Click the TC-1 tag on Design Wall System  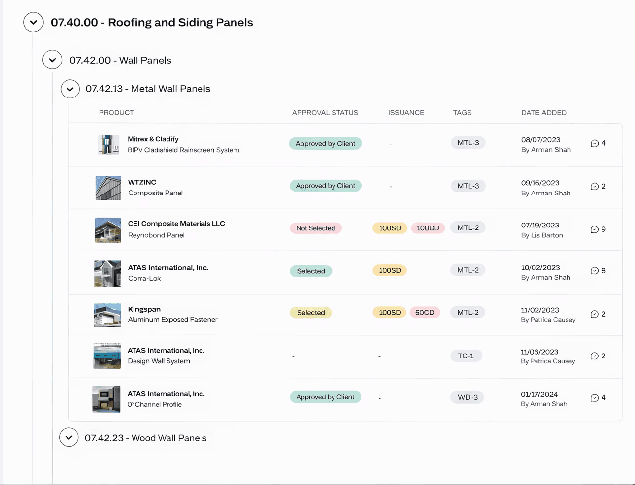click(466, 356)
